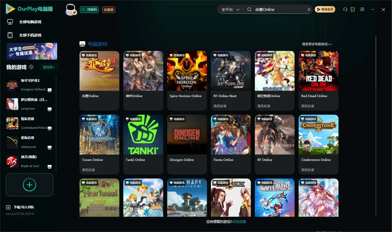
Task: Open Contraband Police in my games
Action: 29,123
